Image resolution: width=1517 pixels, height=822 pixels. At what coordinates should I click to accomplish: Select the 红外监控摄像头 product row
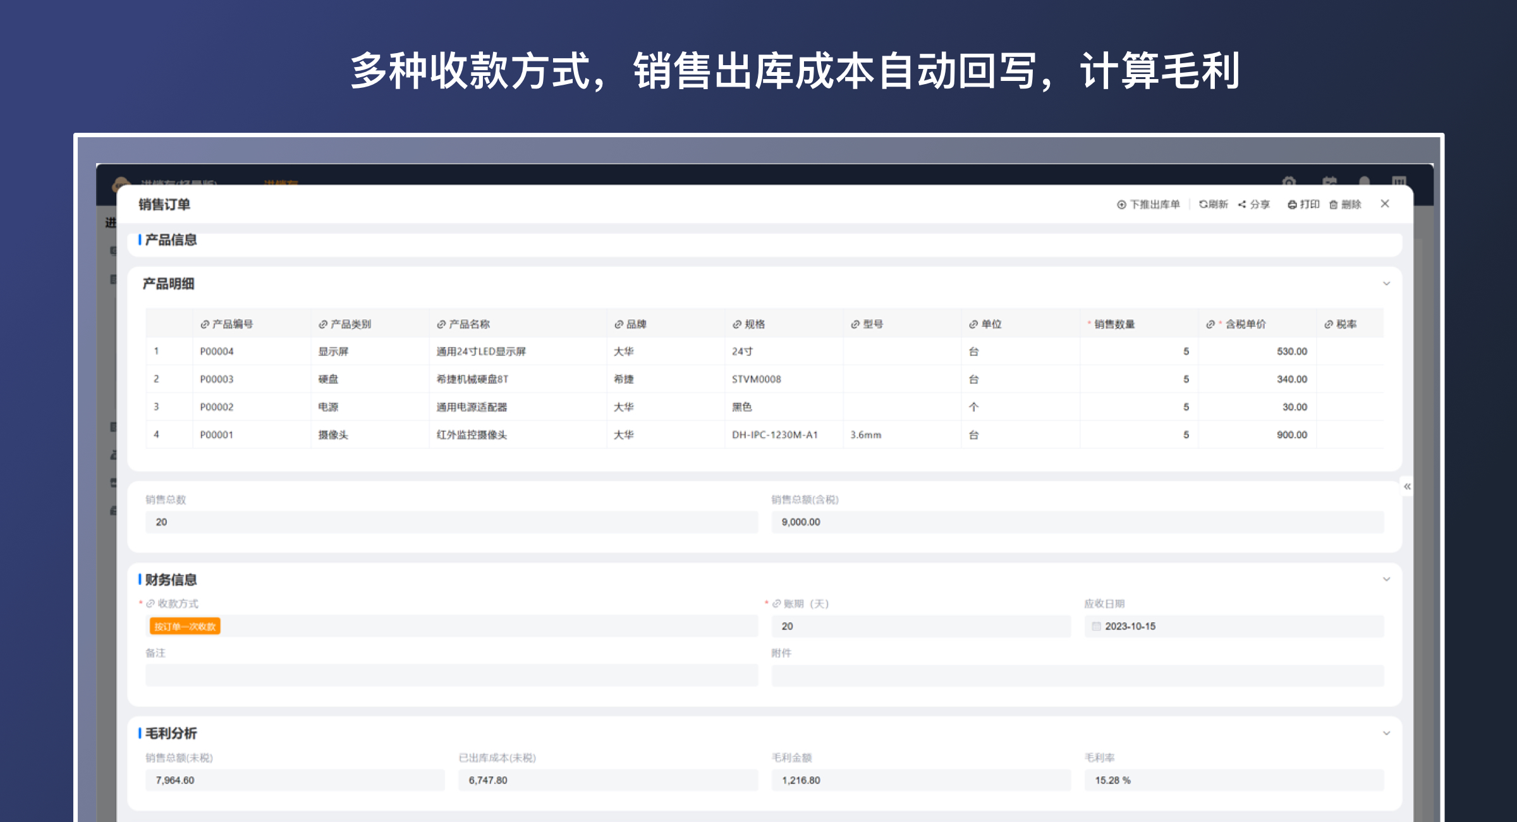(x=472, y=435)
